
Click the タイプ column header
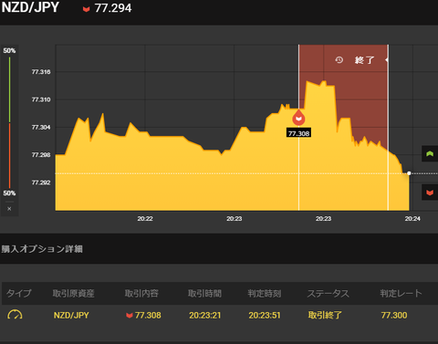tap(18, 293)
